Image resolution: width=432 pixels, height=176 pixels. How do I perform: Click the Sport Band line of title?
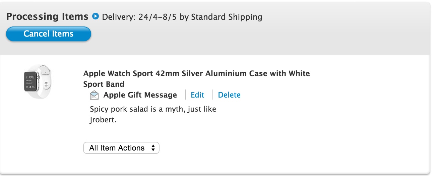point(104,84)
